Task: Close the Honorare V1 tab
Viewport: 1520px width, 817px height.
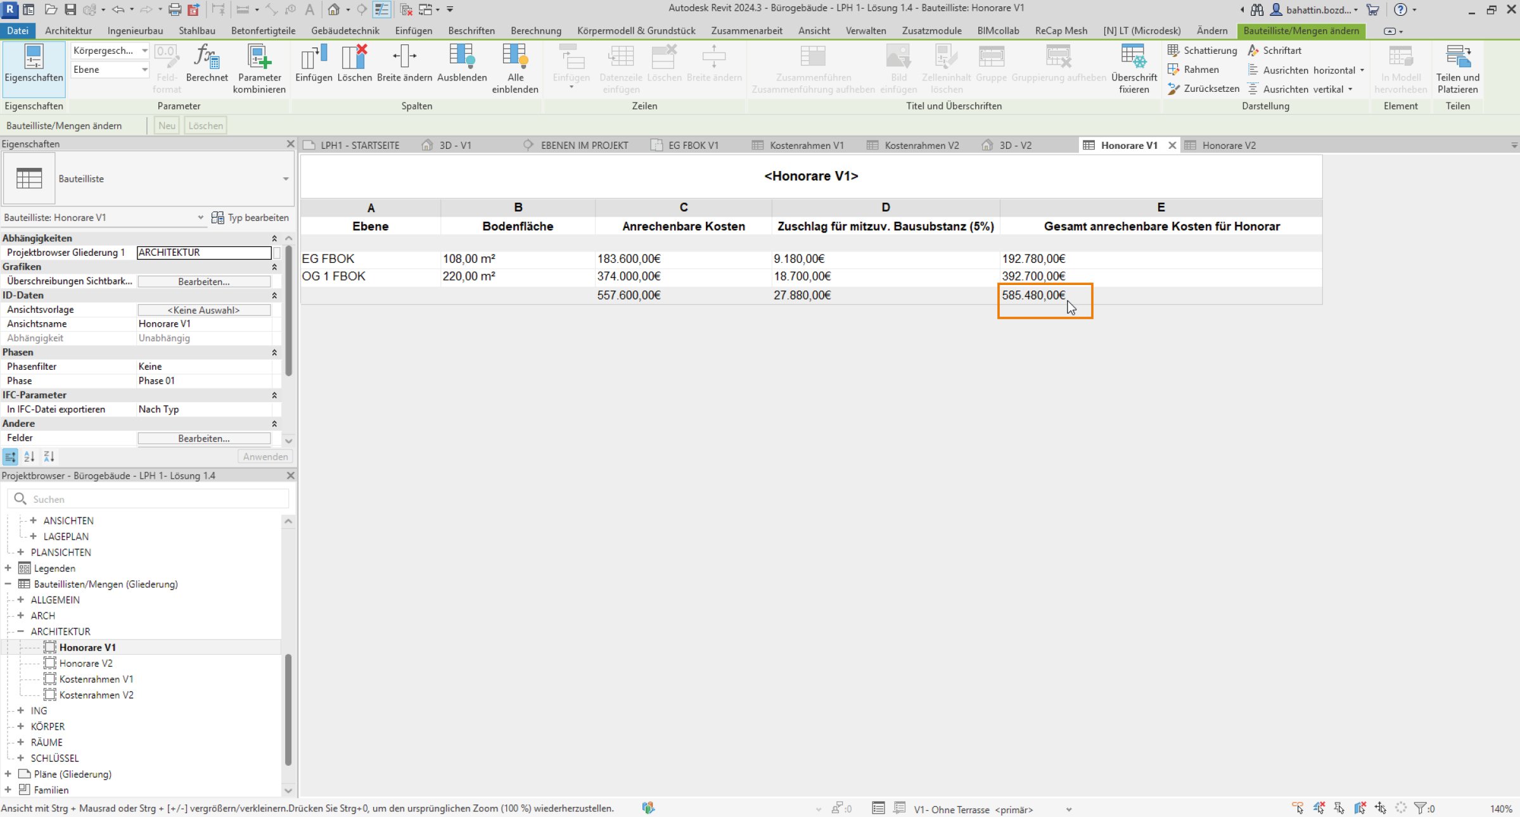Action: (x=1172, y=145)
